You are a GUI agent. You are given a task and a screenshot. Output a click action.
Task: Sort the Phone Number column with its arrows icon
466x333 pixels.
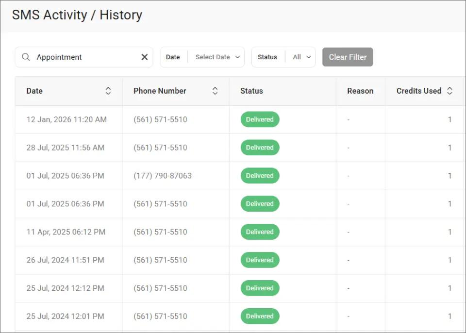(215, 91)
